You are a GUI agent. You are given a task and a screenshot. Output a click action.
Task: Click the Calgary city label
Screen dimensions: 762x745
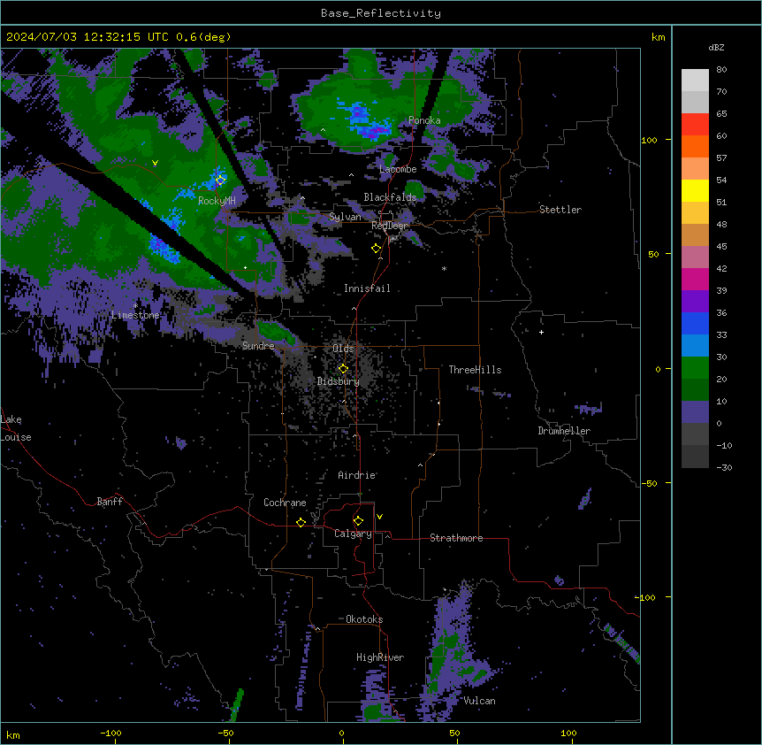[354, 534]
